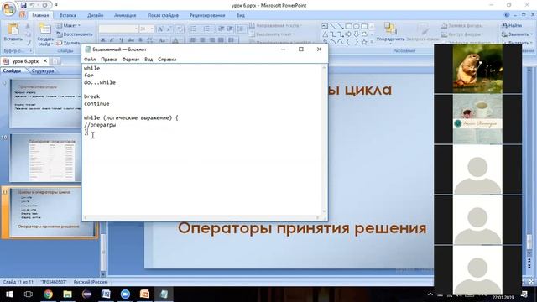Open Zoom app from the taskbar
The width and height of the screenshot is (537, 302).
[x=125, y=294]
